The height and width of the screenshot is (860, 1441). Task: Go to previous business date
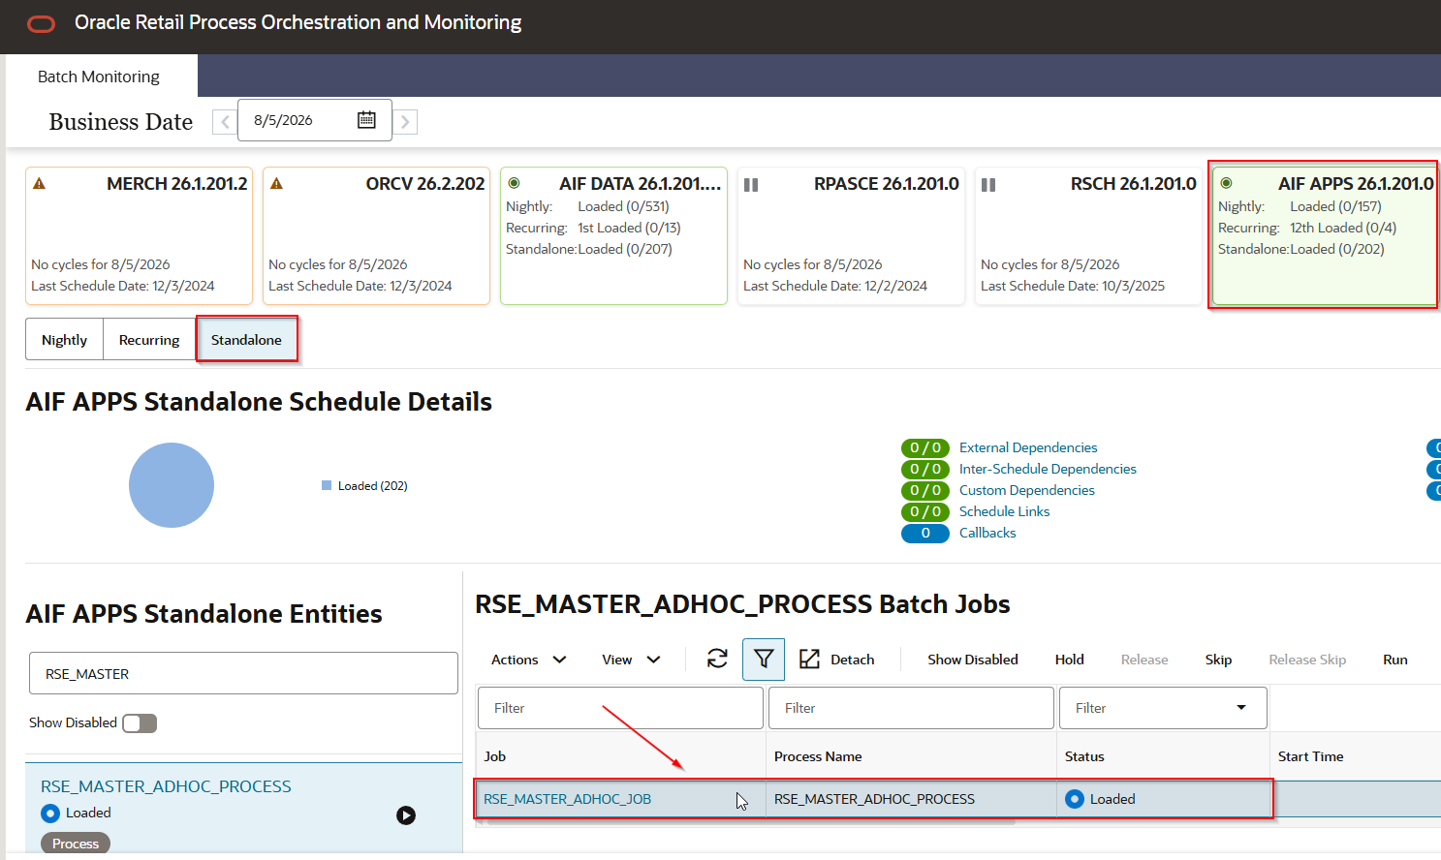(225, 122)
